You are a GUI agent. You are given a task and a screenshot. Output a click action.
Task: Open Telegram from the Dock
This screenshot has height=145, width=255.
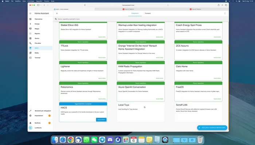coord(102,140)
